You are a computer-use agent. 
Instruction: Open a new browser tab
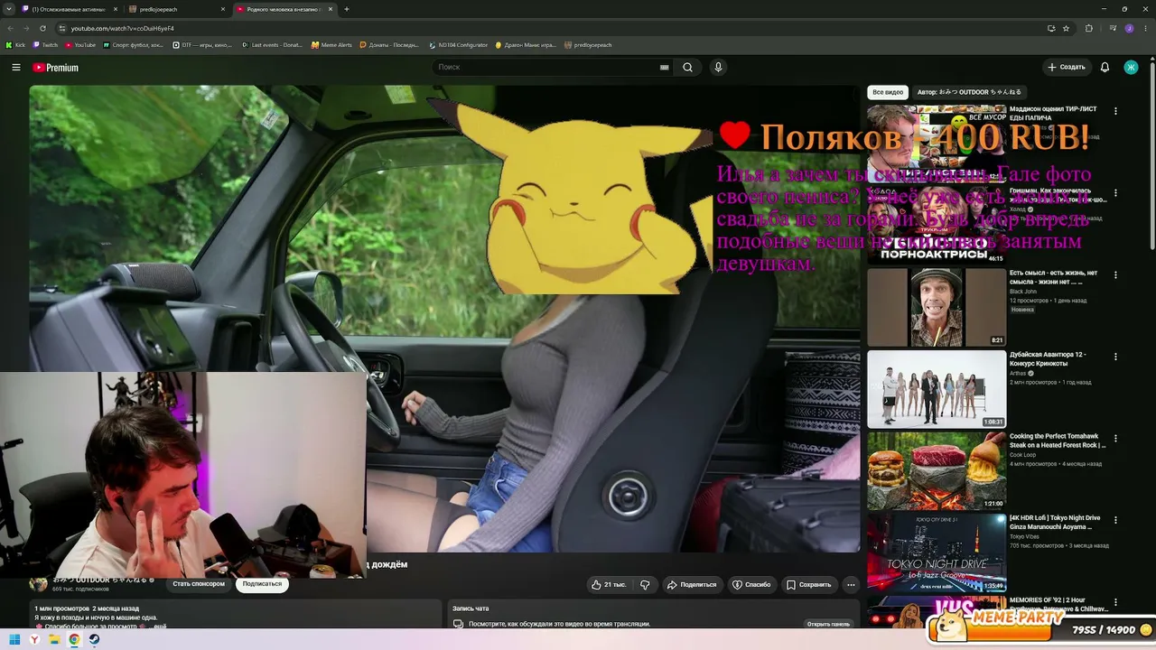click(x=347, y=9)
